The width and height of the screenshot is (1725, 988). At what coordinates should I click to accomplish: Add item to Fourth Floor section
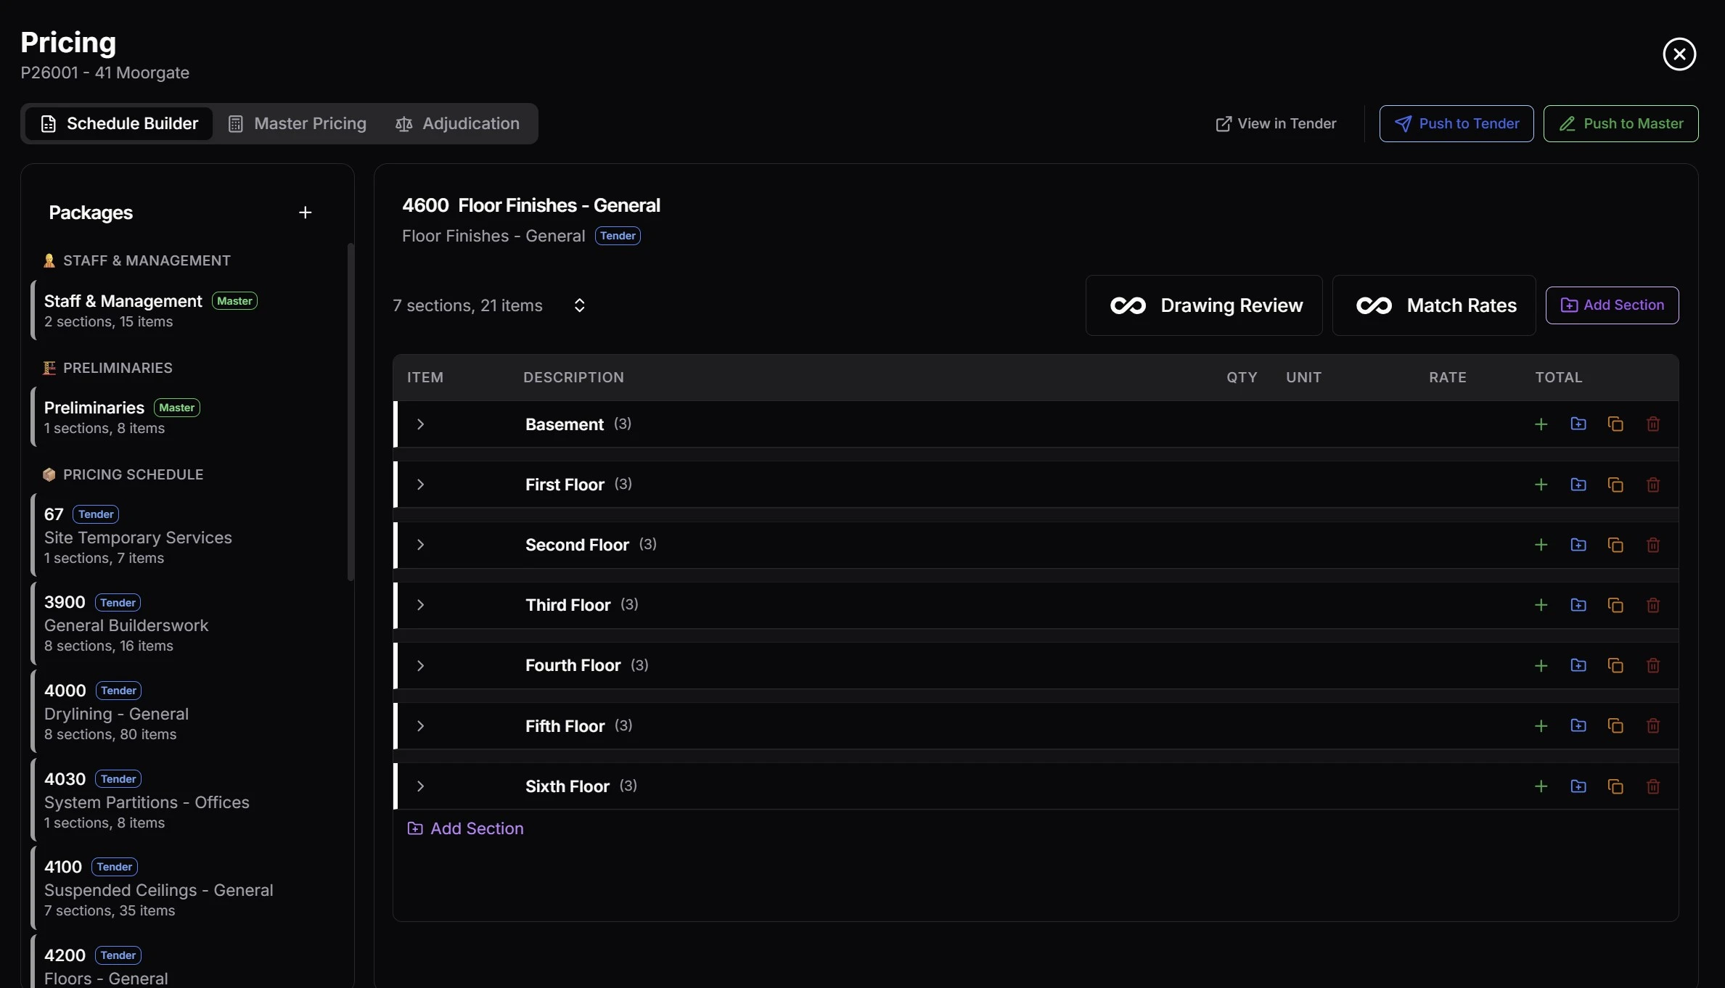1541,666
